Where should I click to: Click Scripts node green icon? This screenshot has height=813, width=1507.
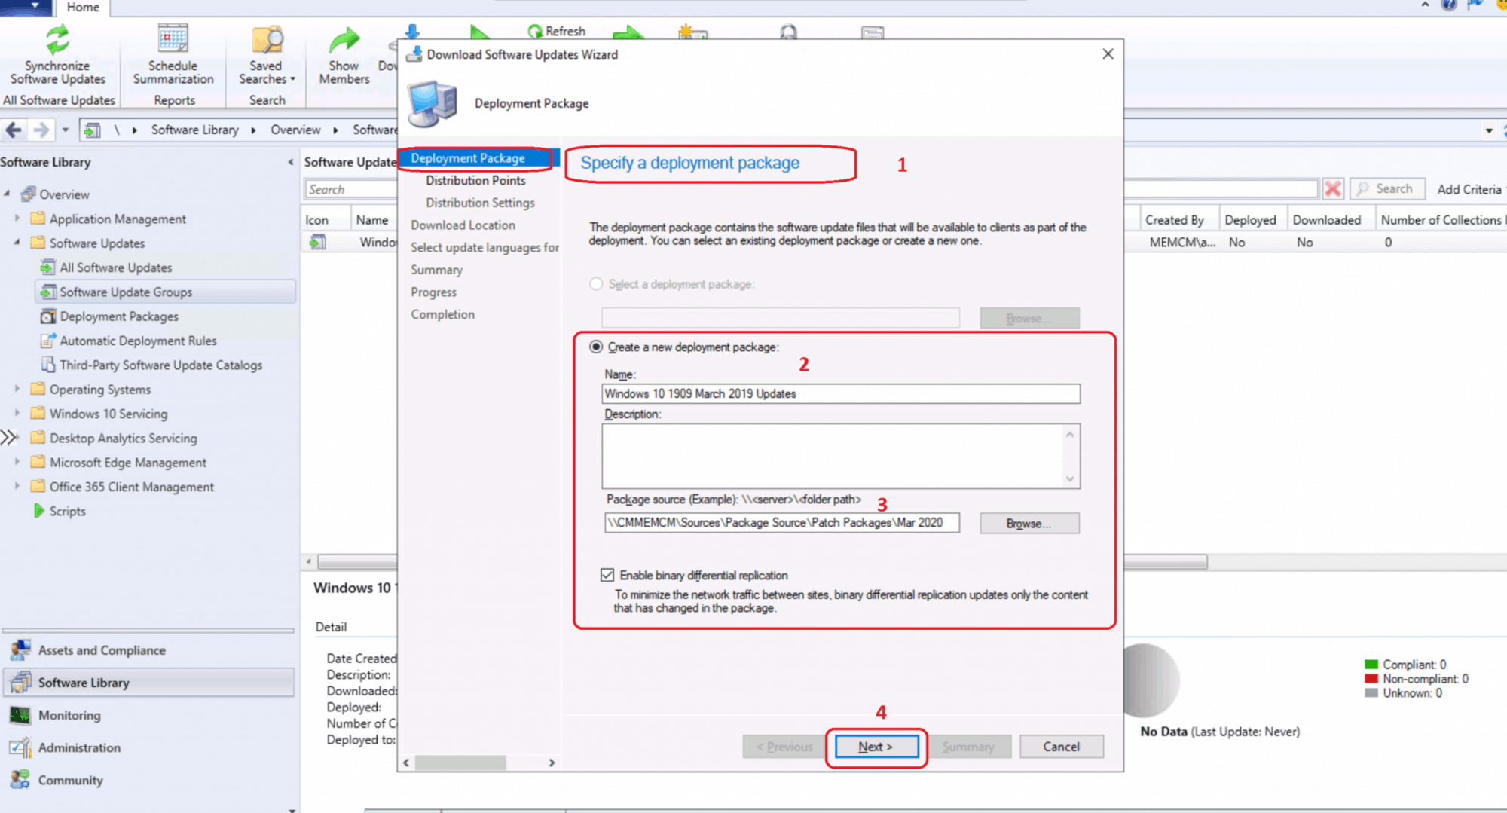38,511
